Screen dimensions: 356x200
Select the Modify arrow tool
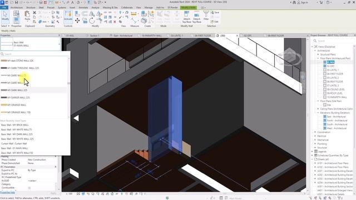tap(5, 16)
